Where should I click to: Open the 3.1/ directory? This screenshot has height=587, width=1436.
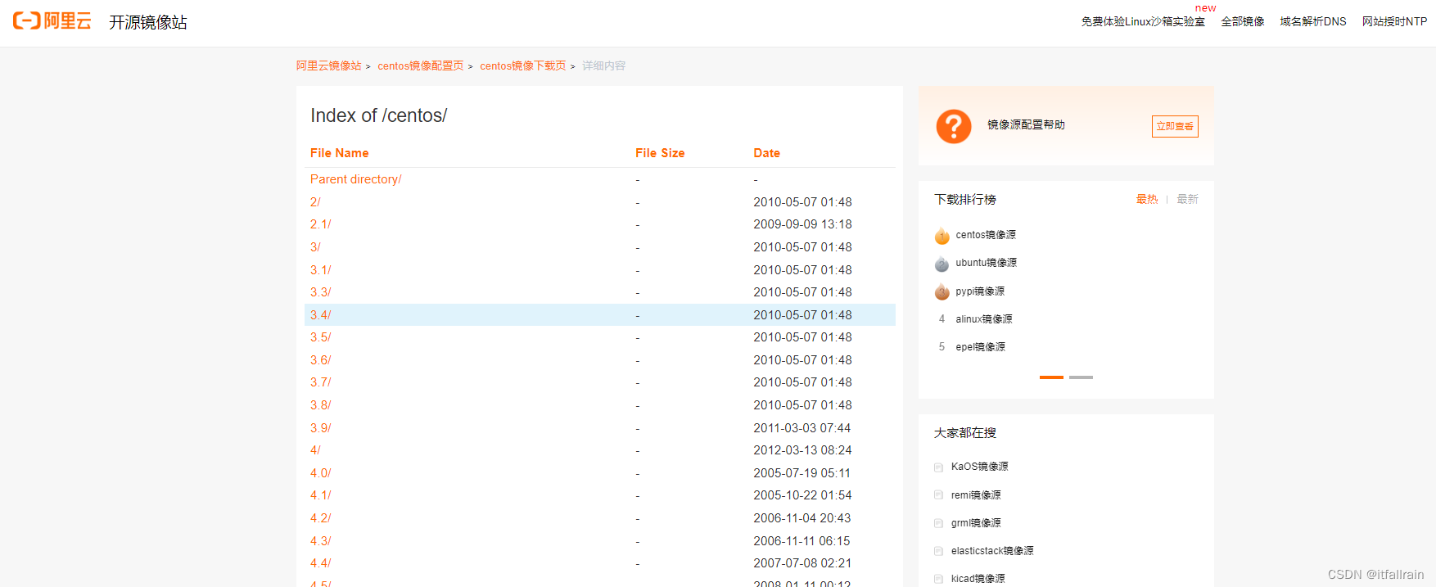[x=320, y=270]
